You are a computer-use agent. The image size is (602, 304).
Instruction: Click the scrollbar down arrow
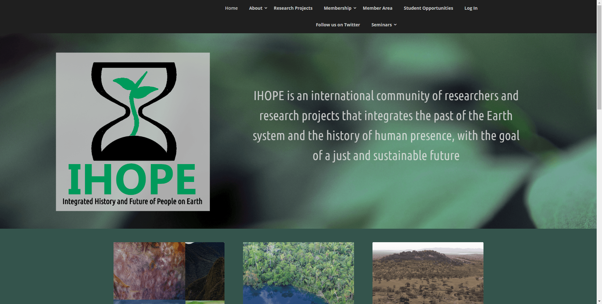pos(599,301)
